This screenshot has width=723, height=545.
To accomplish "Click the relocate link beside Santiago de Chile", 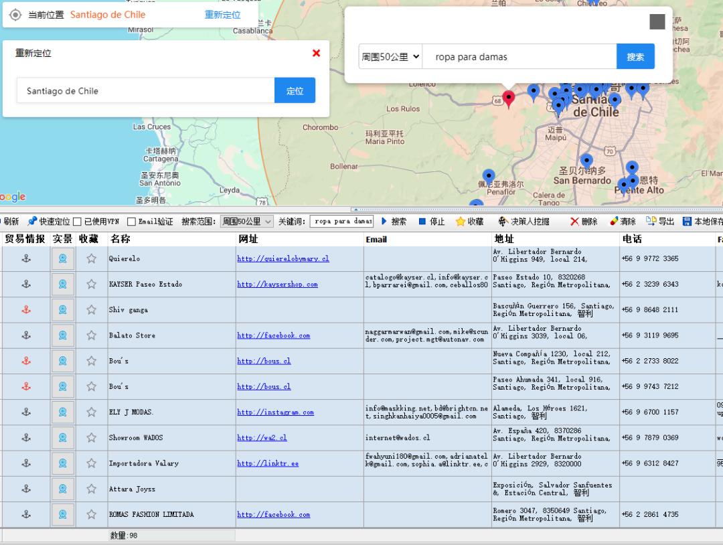I will (222, 15).
